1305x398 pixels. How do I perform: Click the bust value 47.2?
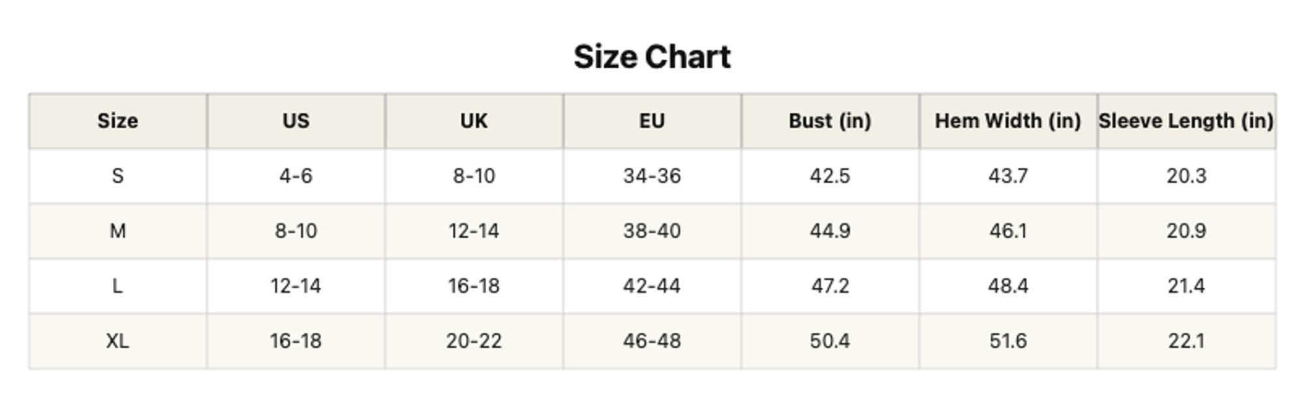tap(830, 286)
